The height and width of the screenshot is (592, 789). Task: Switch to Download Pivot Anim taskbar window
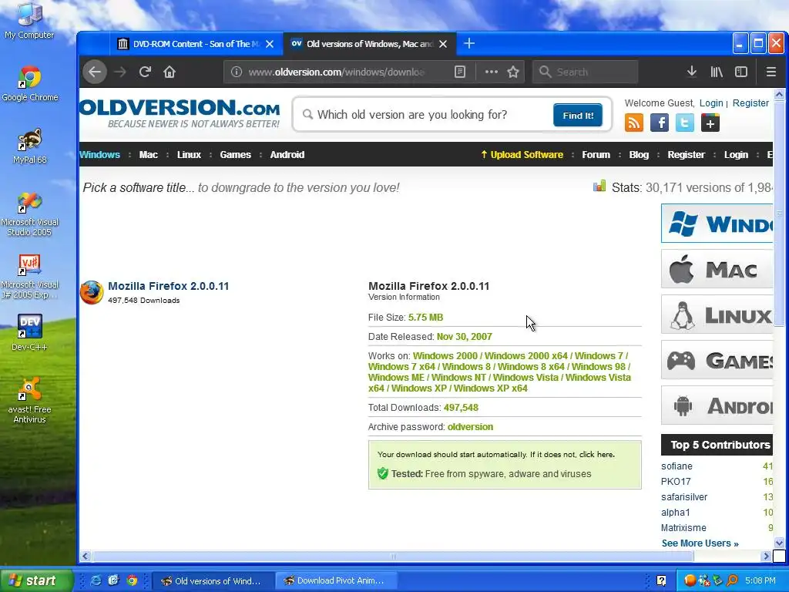click(x=337, y=580)
